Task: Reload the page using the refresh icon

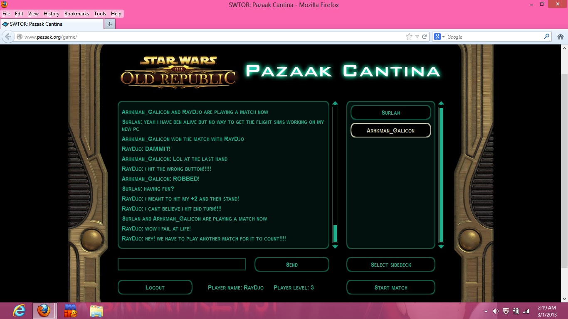Action: [425, 37]
